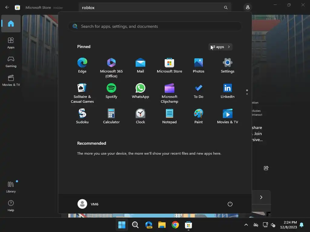The width and height of the screenshot is (310, 232).
Task: Launch Microsoft 365 (Office) app
Action: tap(111, 68)
